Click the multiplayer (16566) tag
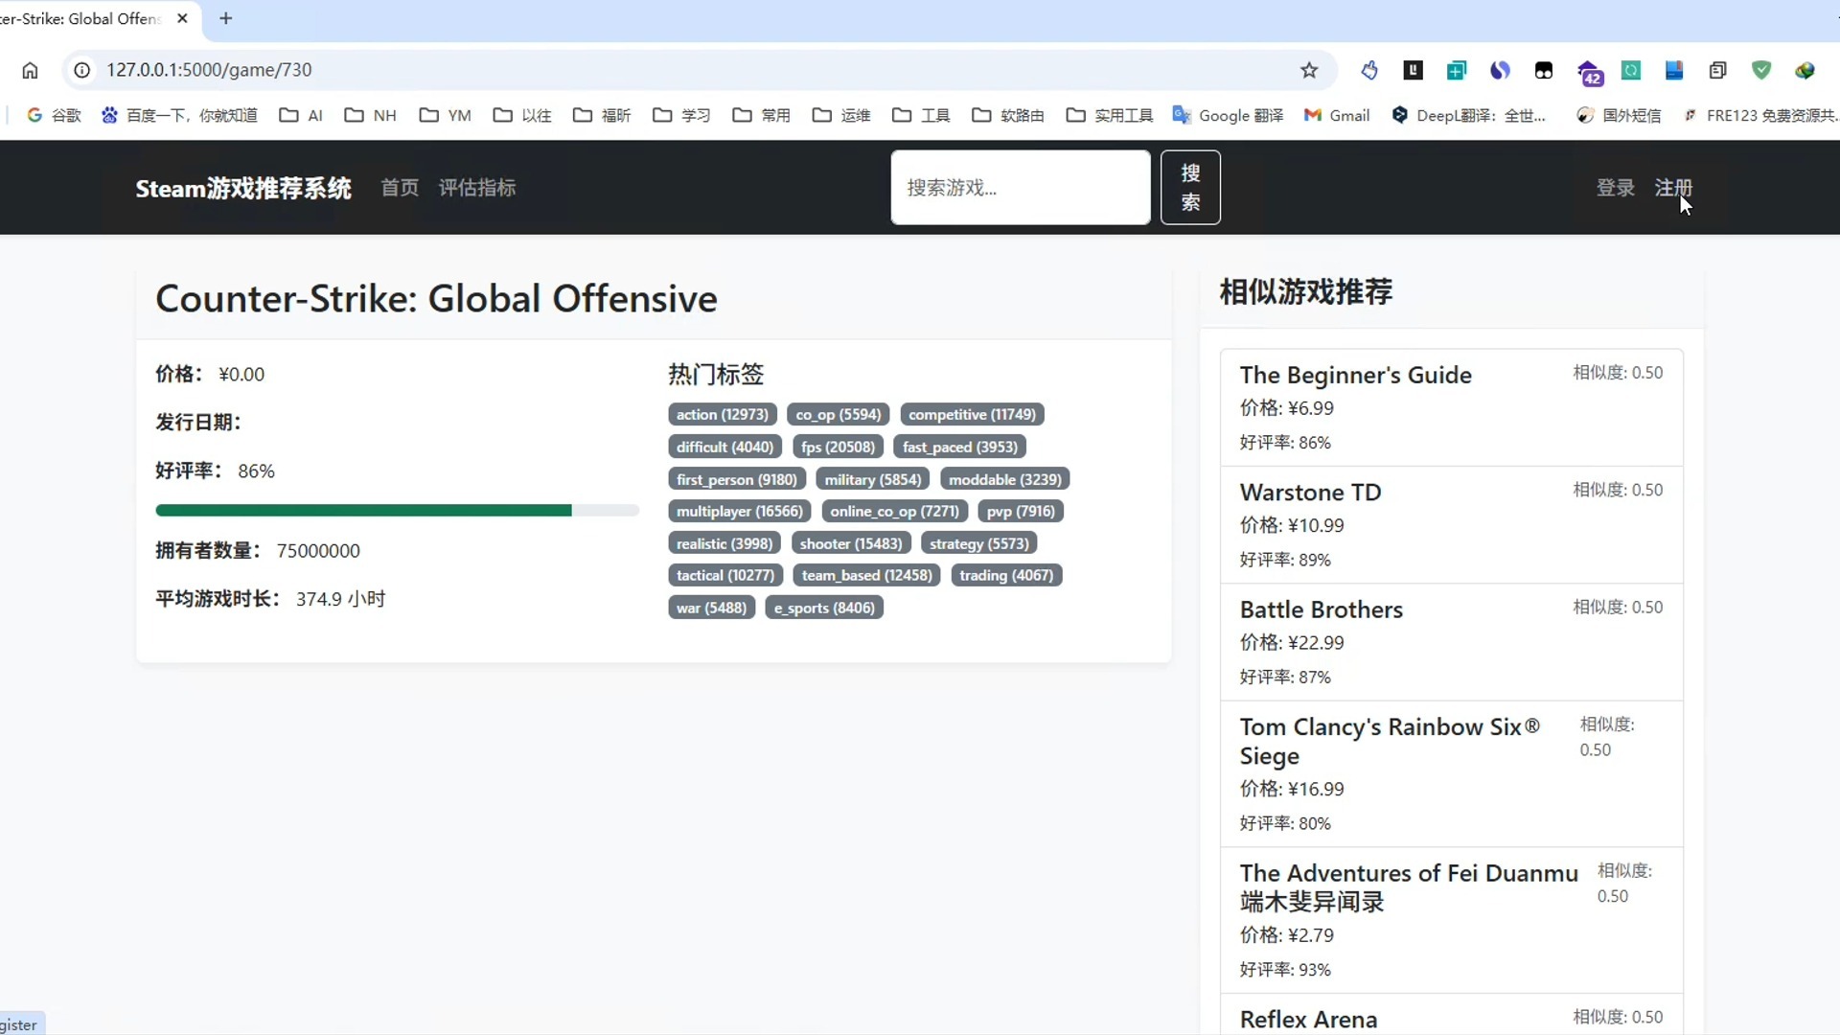 tap(740, 511)
